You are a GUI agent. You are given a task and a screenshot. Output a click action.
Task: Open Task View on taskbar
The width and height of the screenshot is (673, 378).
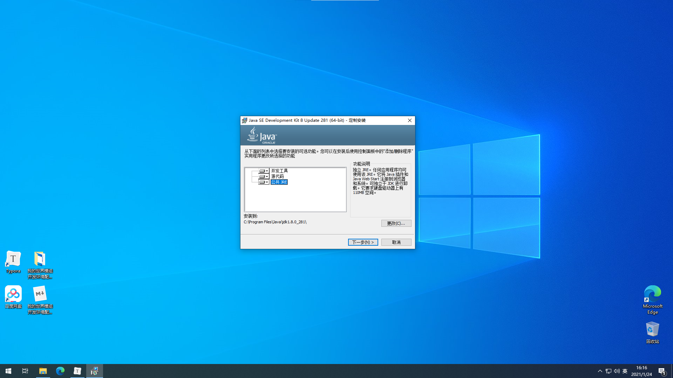coord(25,371)
